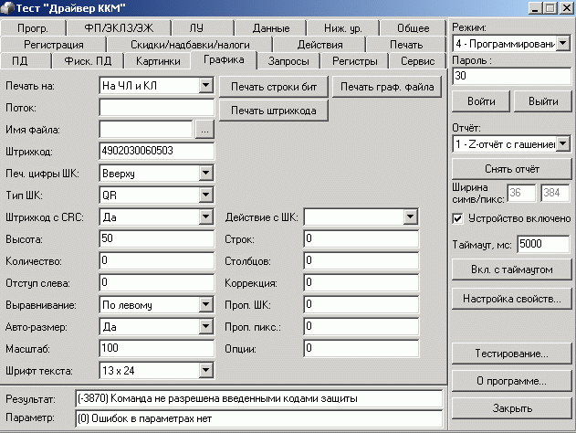Focus the 'Имя файла' input field
Viewport: 576px width, 433px height.
pyautogui.click(x=146, y=130)
